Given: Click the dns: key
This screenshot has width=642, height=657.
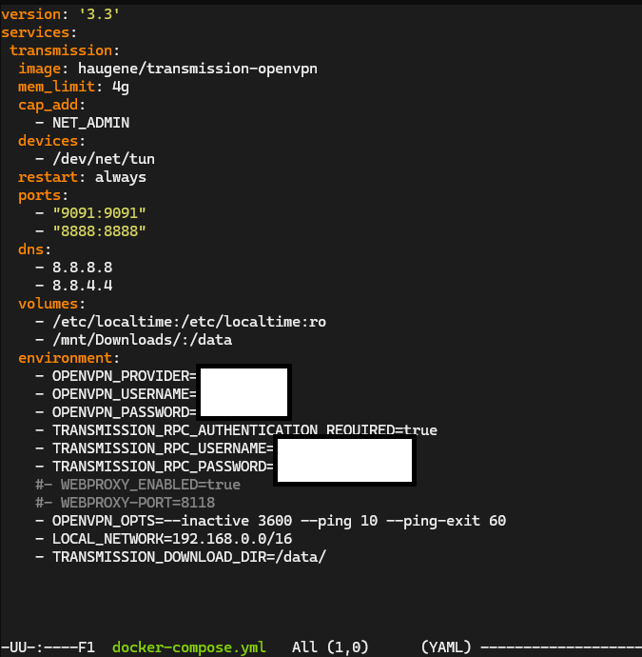Looking at the screenshot, I should click(x=35, y=249).
